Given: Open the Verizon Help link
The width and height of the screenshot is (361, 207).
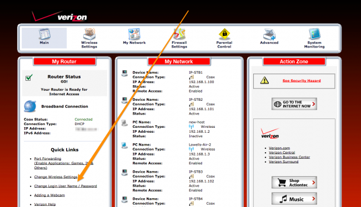Looking at the screenshot, I should [x=45, y=204].
